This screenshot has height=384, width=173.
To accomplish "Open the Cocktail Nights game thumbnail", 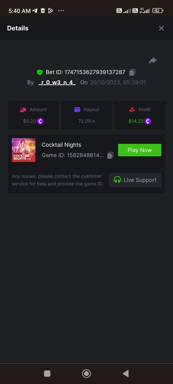I will (x=24, y=150).
